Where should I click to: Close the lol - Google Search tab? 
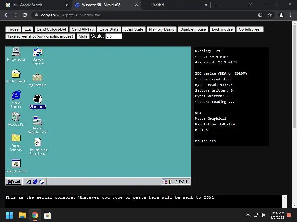pyautogui.click(x=67, y=5)
